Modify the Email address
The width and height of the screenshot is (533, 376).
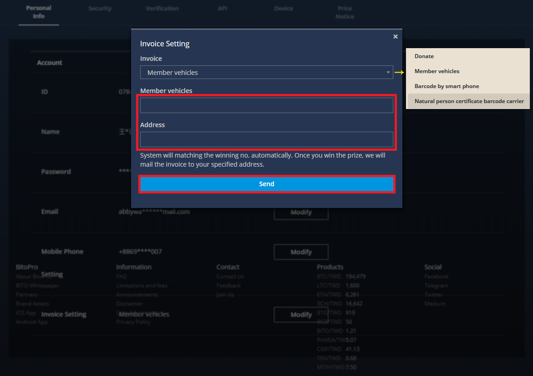click(x=301, y=213)
